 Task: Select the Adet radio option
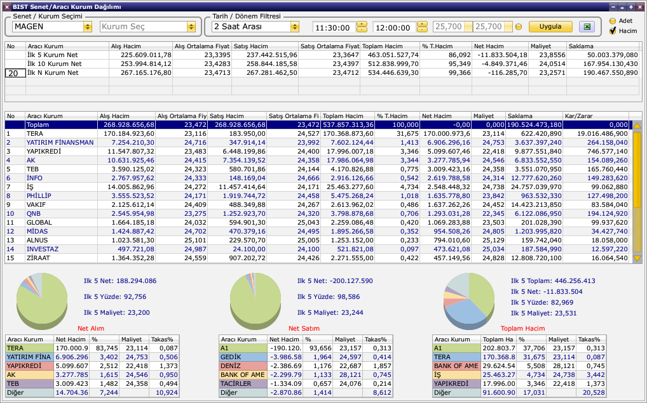coord(613,20)
